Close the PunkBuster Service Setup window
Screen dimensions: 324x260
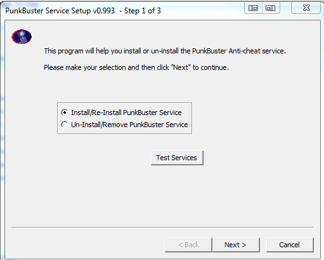(306, 8)
